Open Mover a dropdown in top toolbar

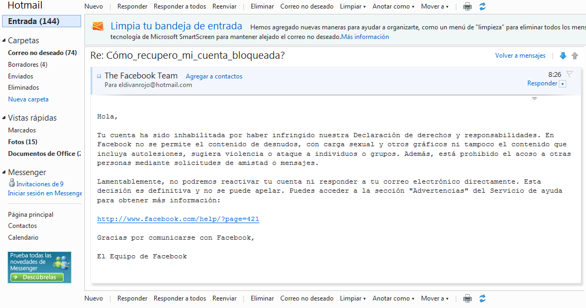tap(434, 6)
